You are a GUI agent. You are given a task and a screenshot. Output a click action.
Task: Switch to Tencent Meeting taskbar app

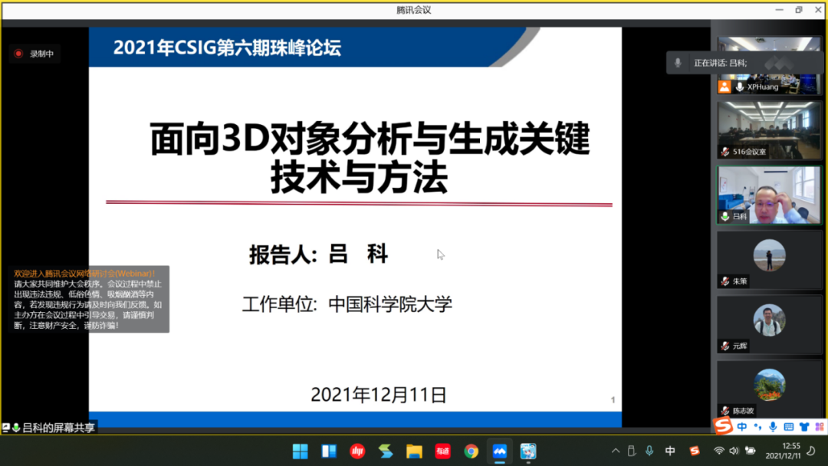pos(500,451)
